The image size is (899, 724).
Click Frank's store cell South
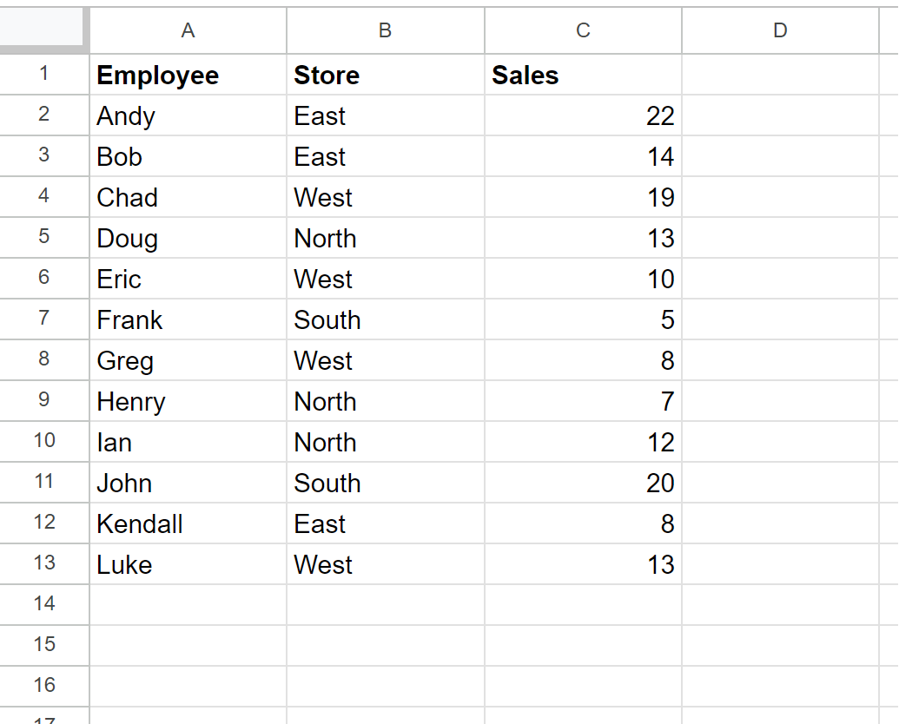click(x=385, y=320)
